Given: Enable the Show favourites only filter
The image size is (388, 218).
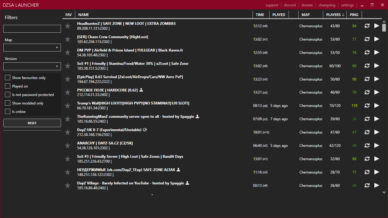Looking at the screenshot, I should (7, 78).
